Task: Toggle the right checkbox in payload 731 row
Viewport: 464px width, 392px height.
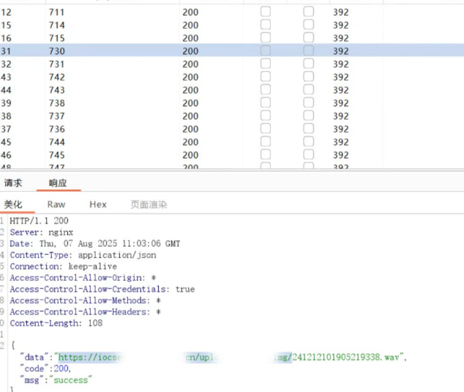Action: click(x=308, y=64)
